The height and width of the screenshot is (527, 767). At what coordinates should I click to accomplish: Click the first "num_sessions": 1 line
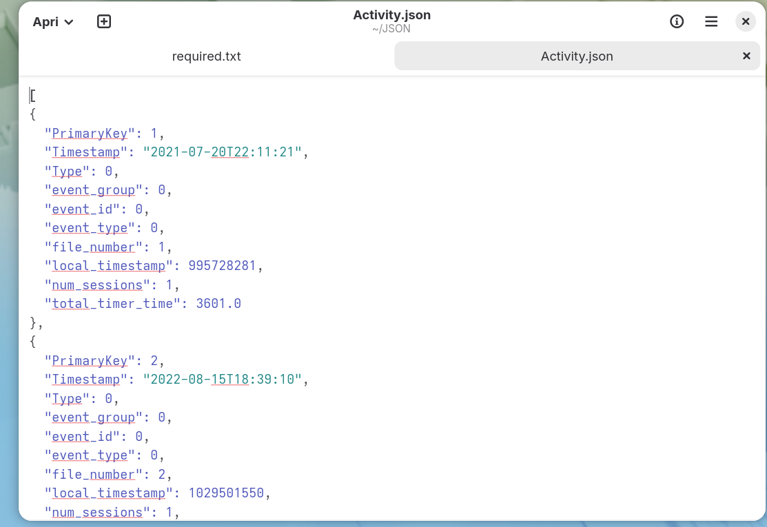[x=112, y=285]
